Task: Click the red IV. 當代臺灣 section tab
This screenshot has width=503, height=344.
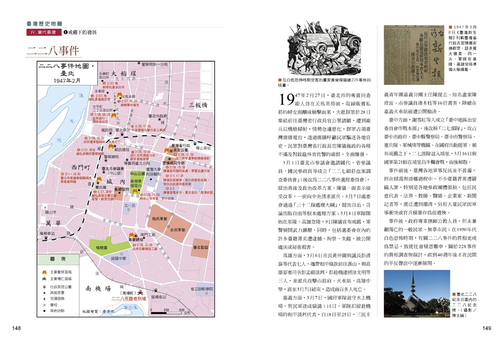Action: [x=43, y=32]
